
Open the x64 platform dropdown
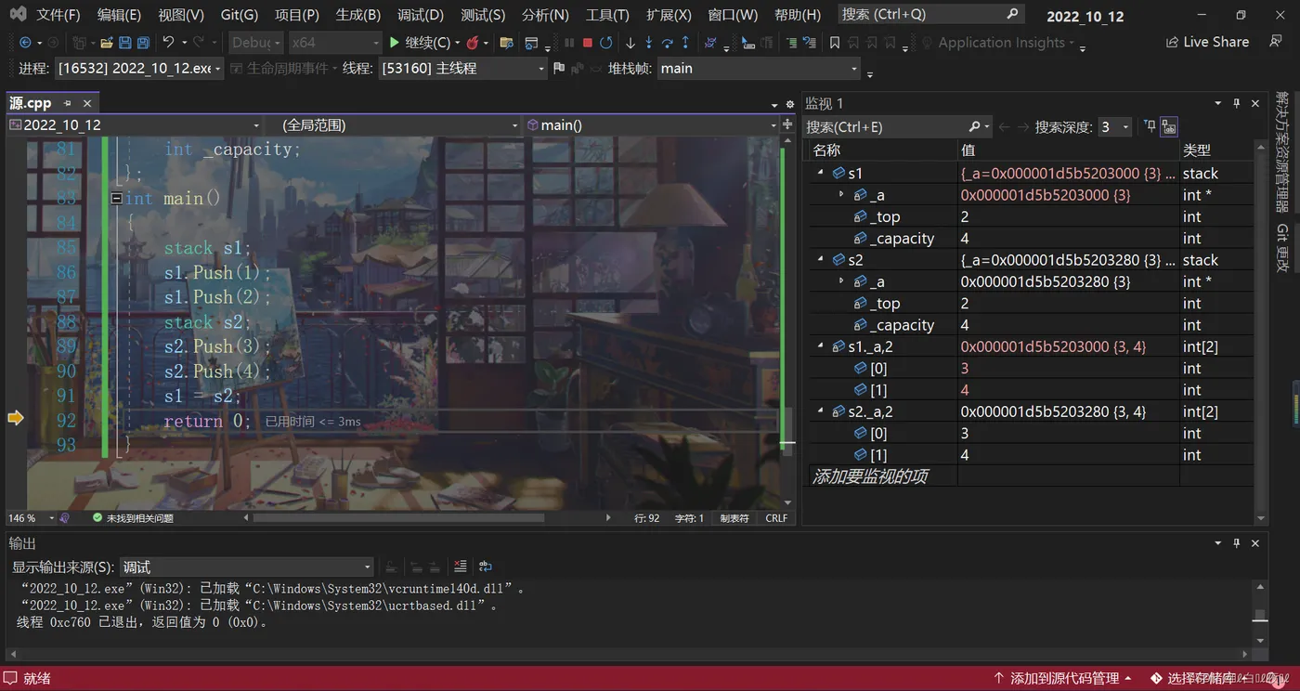click(334, 43)
